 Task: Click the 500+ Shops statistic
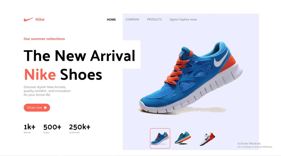click(52, 129)
